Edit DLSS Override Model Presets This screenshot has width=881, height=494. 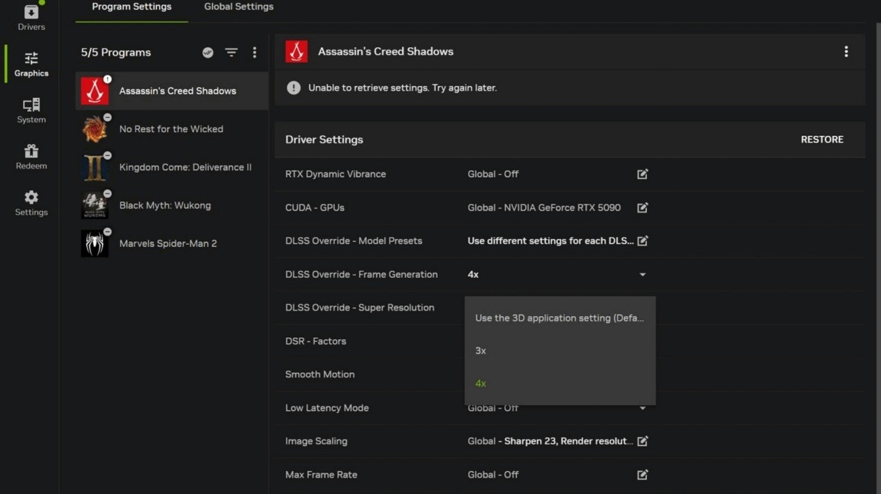point(643,241)
